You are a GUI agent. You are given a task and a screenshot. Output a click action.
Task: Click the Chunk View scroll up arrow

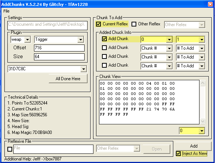click(x=203, y=83)
